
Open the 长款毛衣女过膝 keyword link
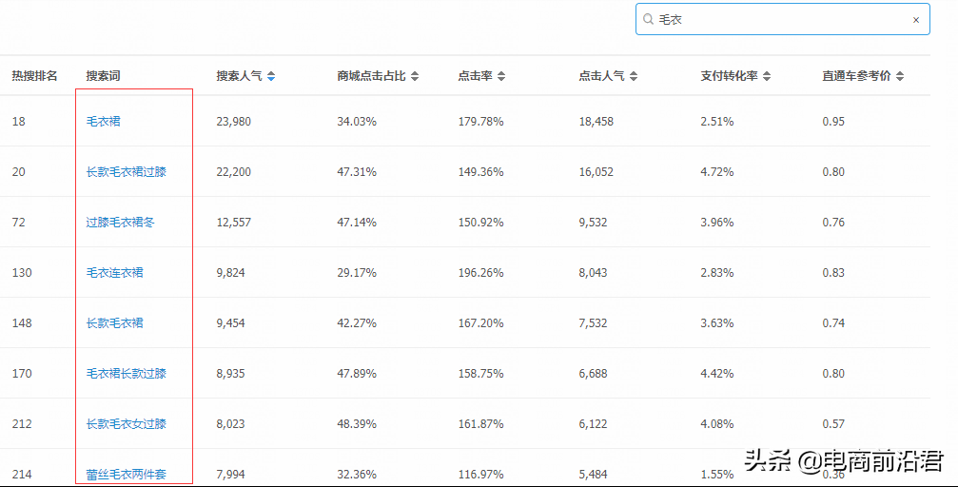127,424
